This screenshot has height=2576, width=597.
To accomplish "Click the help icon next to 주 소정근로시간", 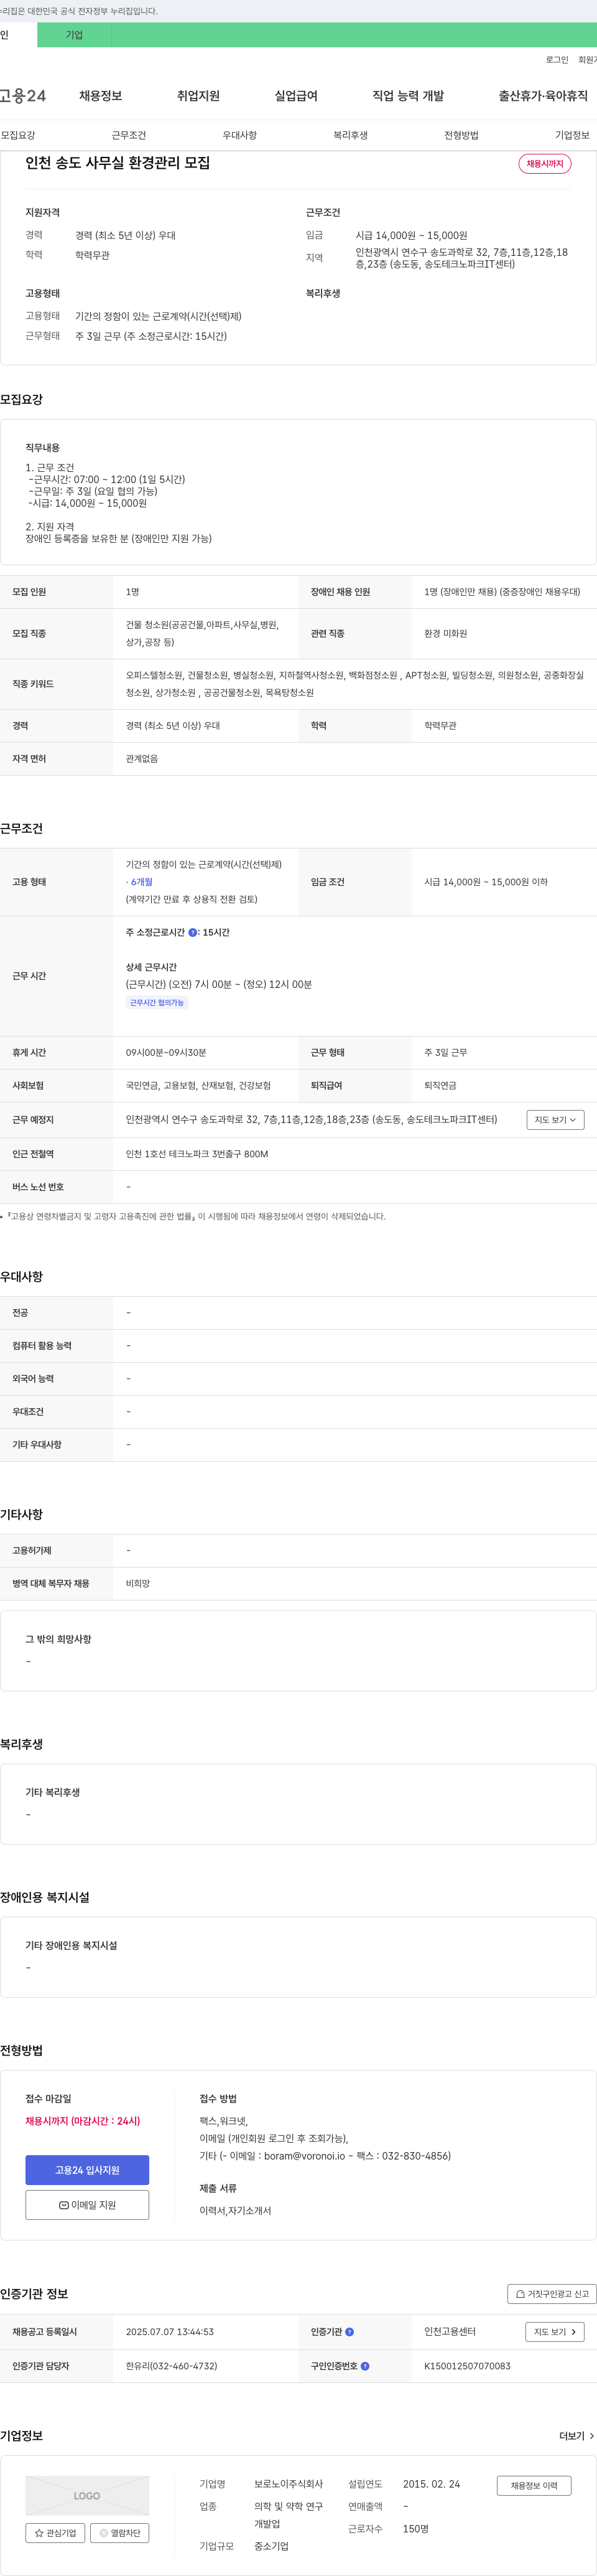I will pyautogui.click(x=193, y=932).
